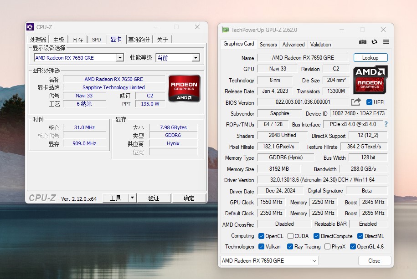Open CPU-Z display device dropdown
This screenshot has width=417, height=279.
[120, 58]
